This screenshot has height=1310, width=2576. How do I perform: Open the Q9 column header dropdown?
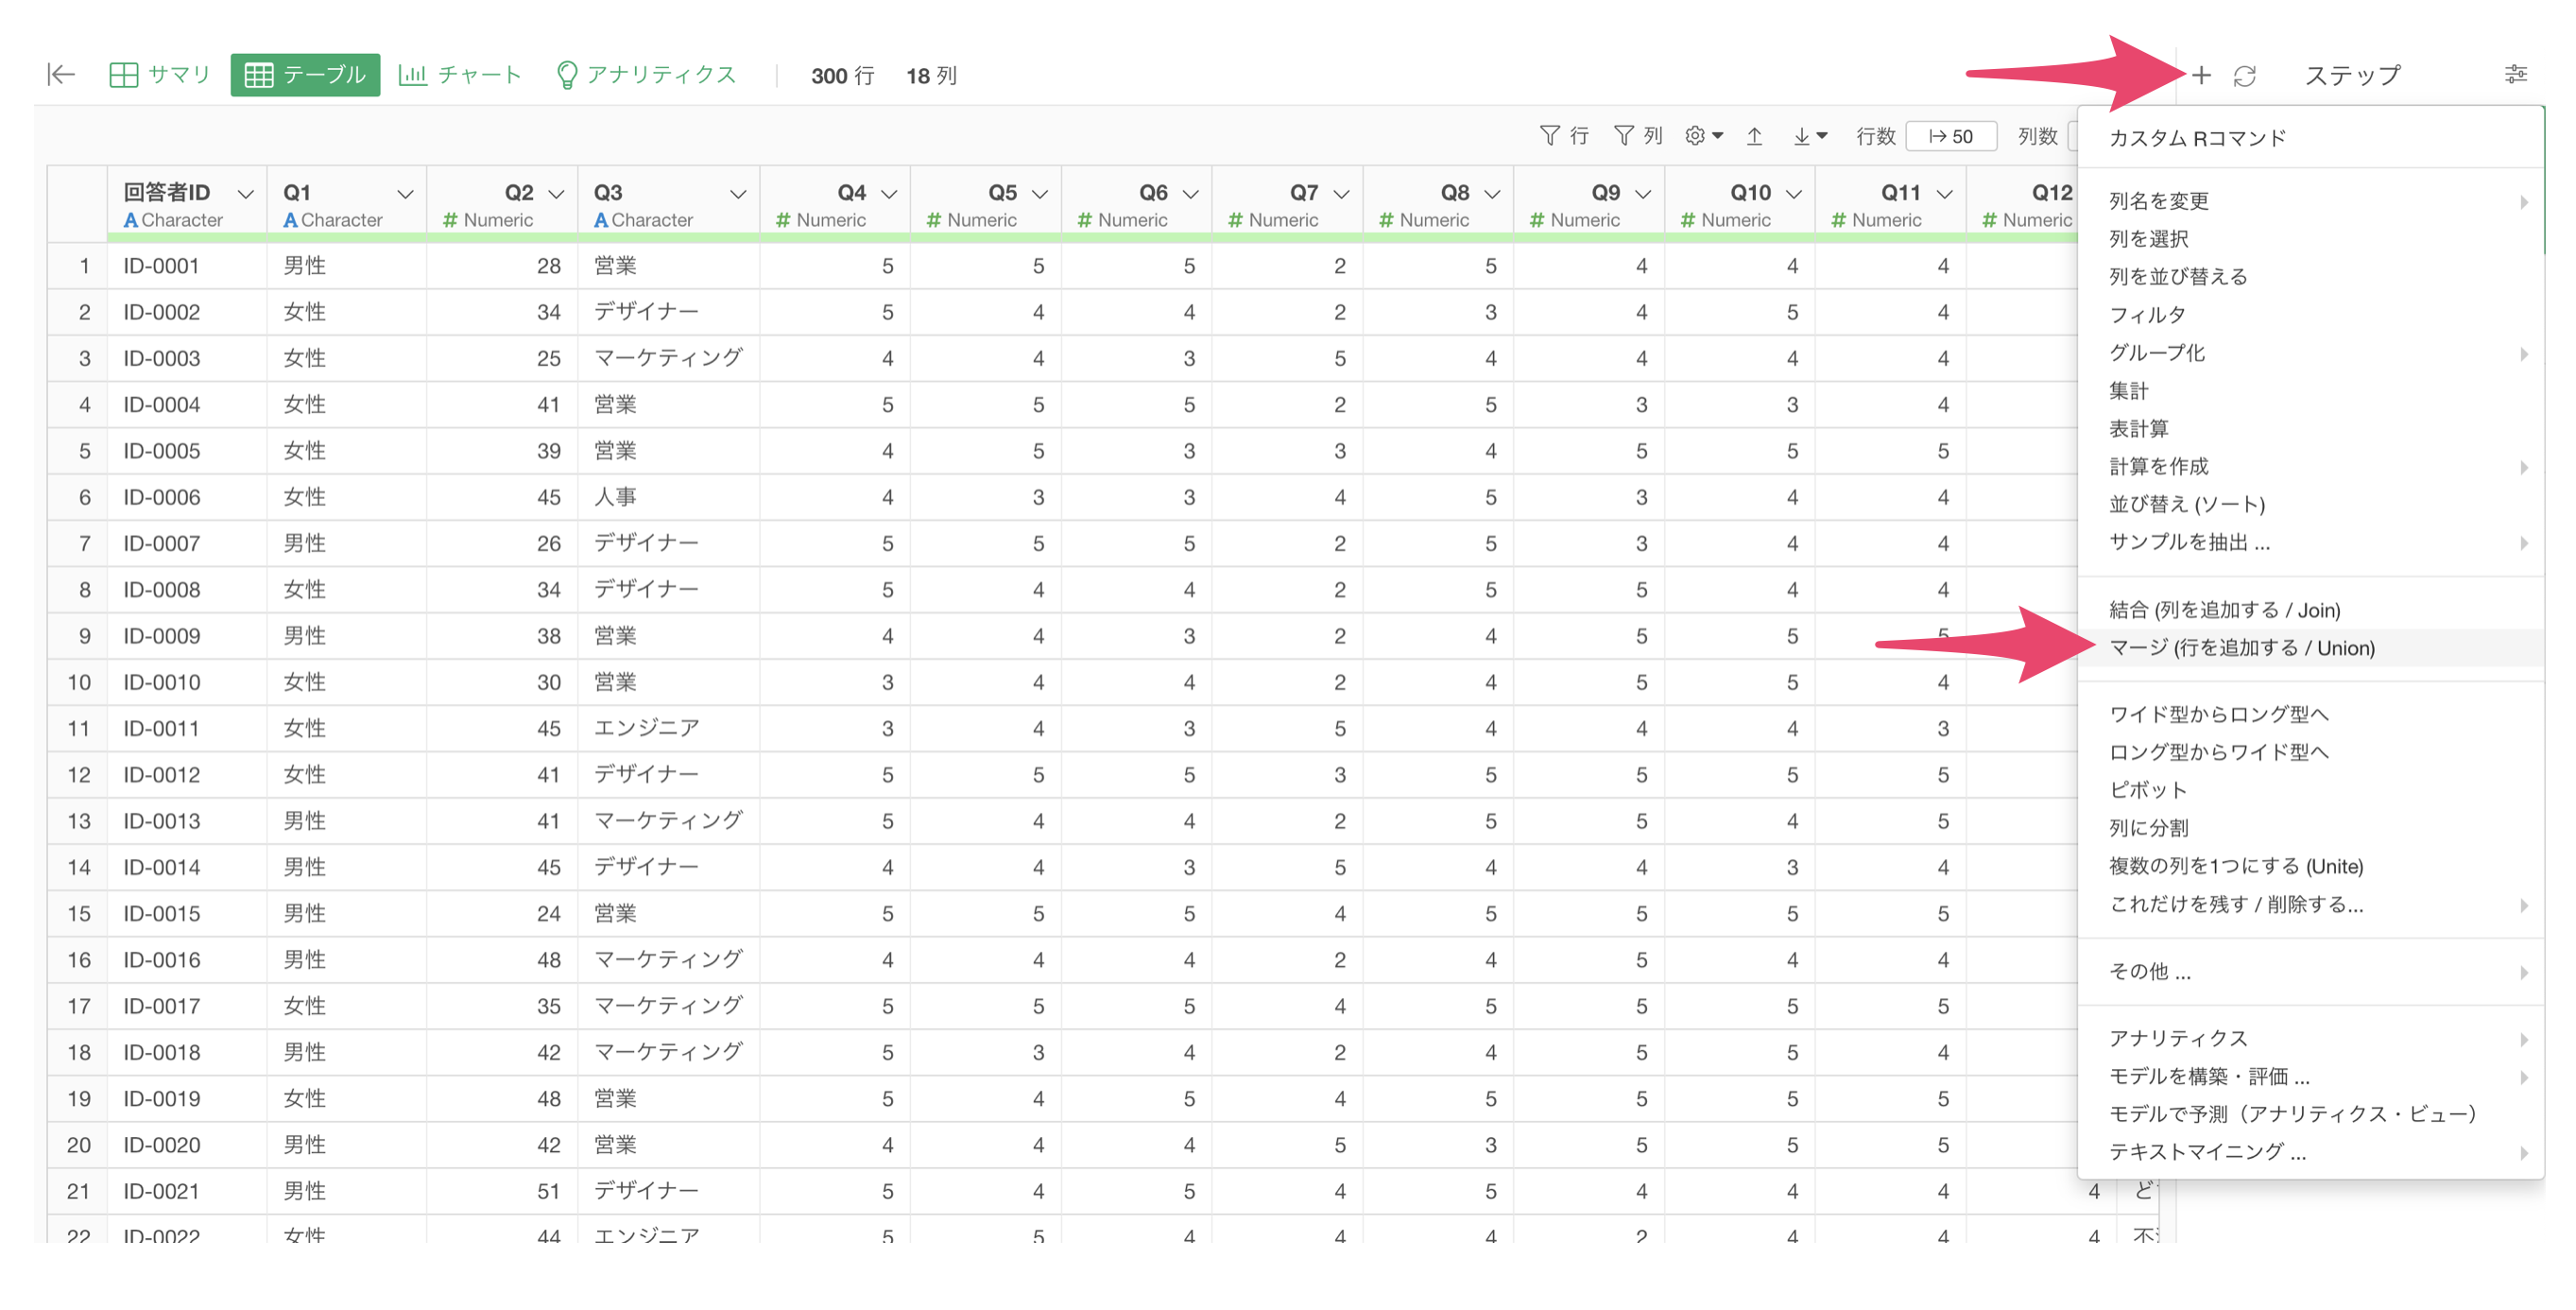(1643, 193)
